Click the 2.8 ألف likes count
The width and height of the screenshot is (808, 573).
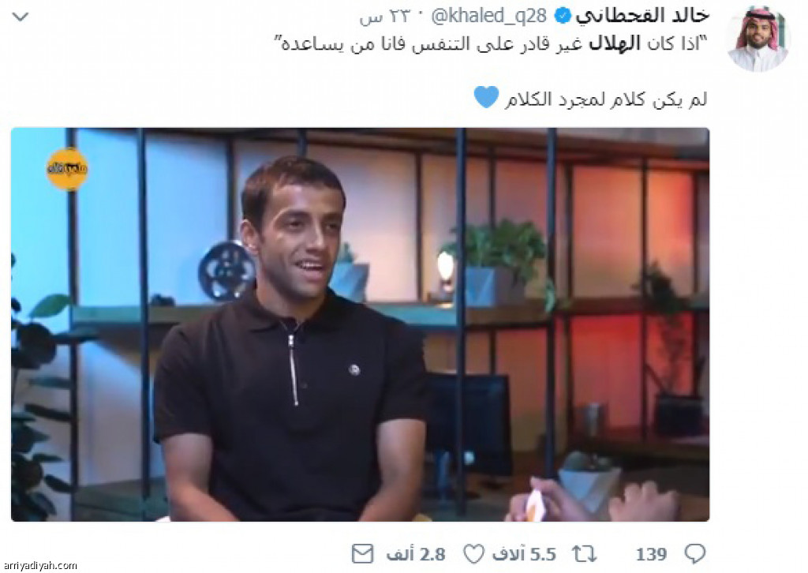coord(416,554)
